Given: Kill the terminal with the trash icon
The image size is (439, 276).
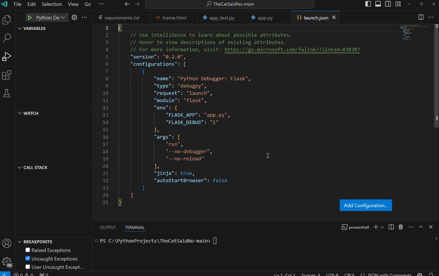Looking at the screenshot, I should coord(401,227).
